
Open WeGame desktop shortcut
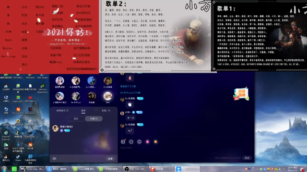point(30,76)
